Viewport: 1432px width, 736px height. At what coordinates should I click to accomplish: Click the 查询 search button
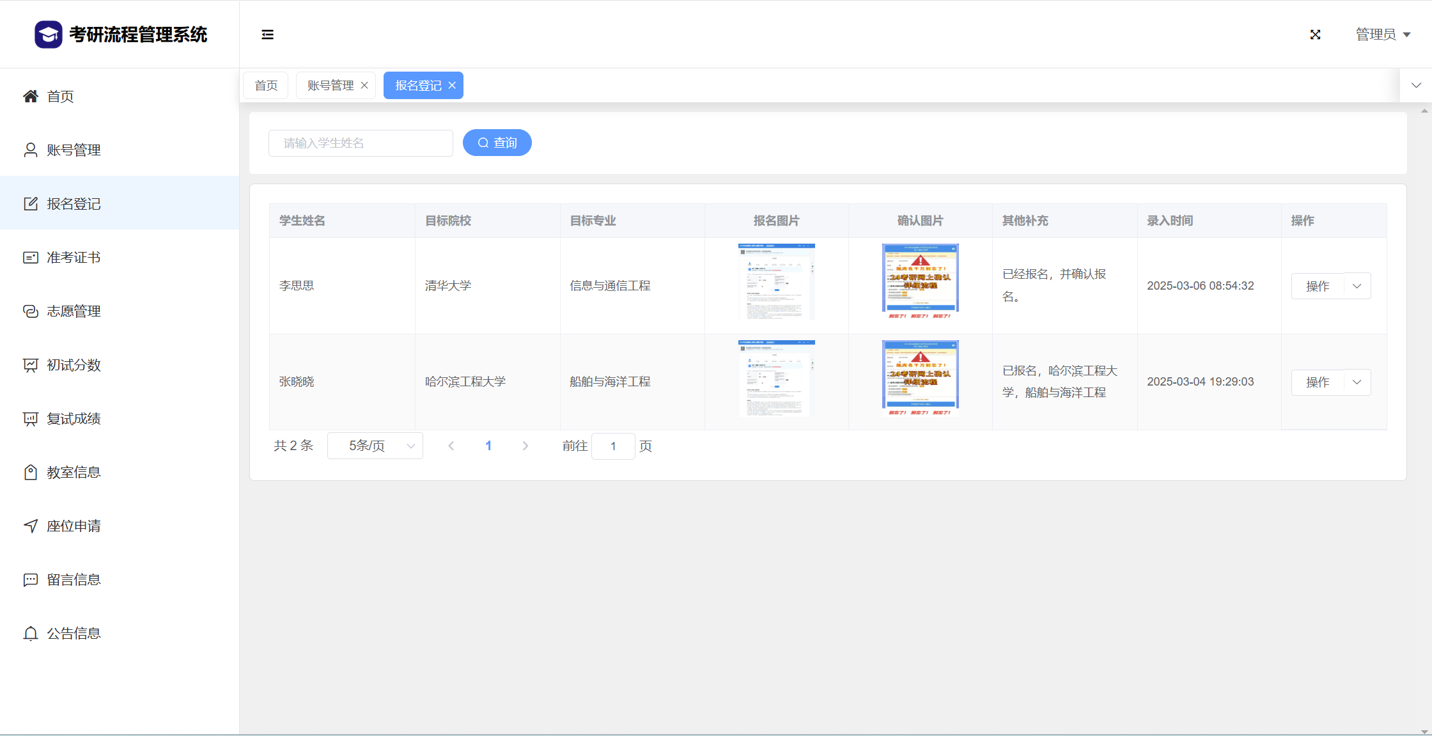497,143
